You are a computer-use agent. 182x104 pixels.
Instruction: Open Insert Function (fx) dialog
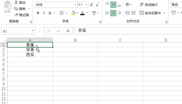tap(68, 31)
